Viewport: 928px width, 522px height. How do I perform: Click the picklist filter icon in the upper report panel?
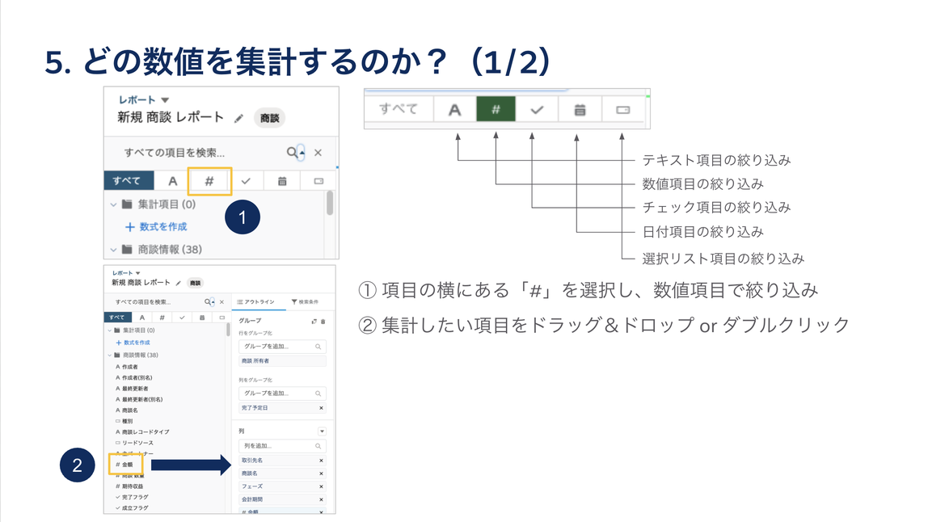(318, 181)
